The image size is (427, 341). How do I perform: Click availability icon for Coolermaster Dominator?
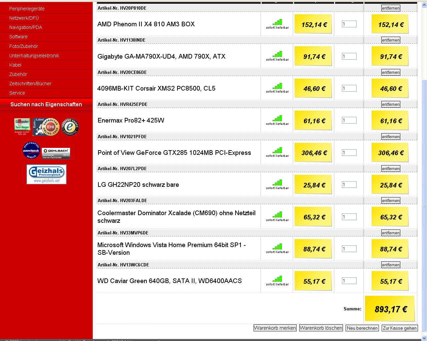click(277, 214)
